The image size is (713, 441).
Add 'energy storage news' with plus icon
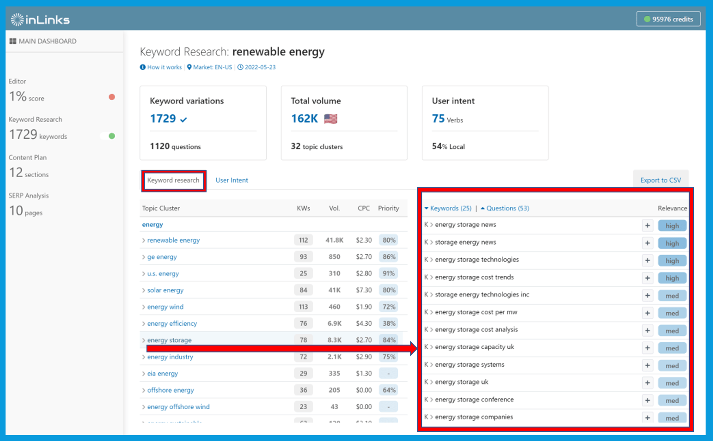[647, 226]
